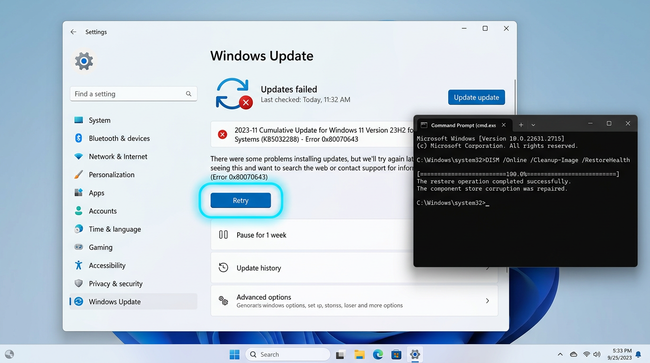Screen dimensions: 650x363
Task: Open File Explorer from the taskbar
Action: pos(359,354)
